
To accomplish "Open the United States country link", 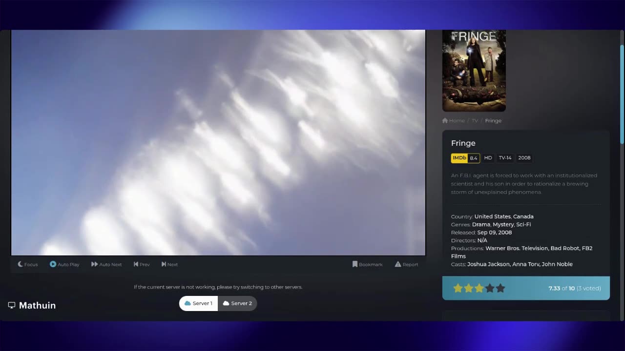I will (492, 216).
